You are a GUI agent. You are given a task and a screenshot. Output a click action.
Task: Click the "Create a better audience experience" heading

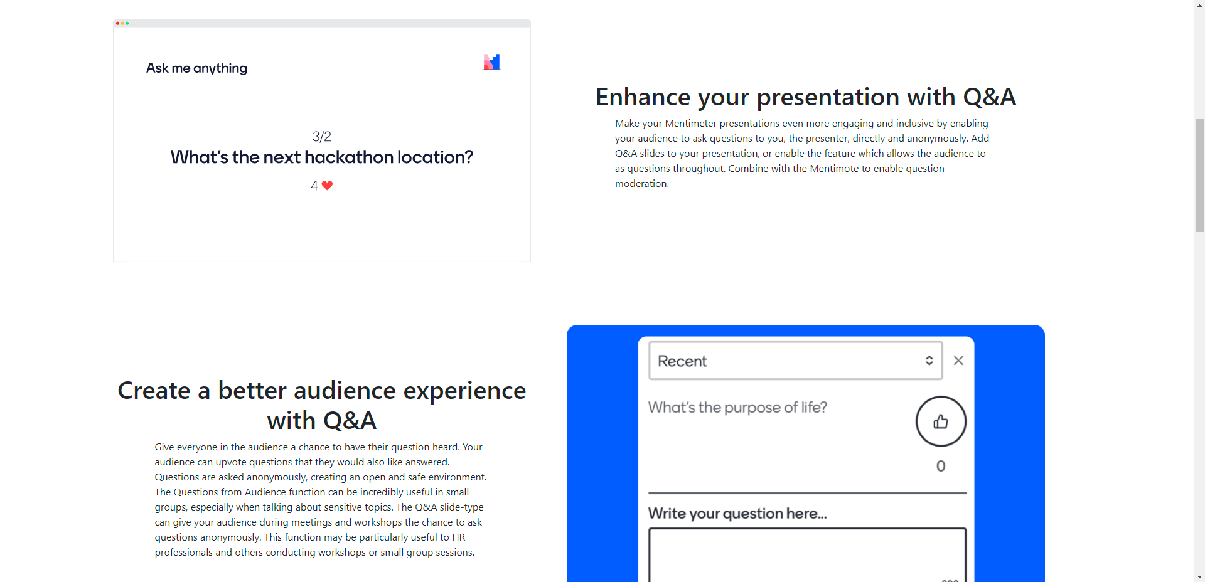tap(321, 405)
